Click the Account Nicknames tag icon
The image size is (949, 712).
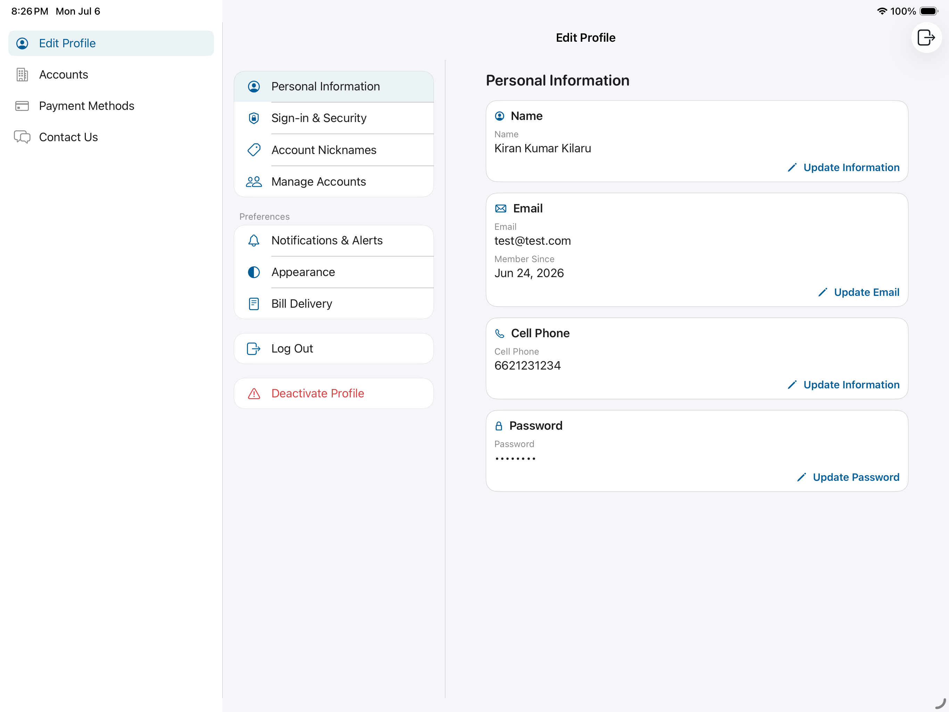tap(254, 150)
